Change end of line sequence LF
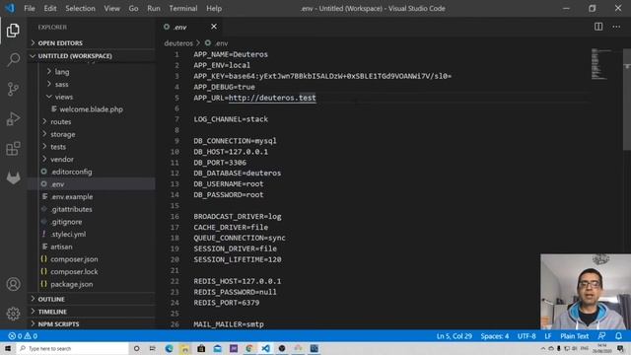 click(x=548, y=336)
